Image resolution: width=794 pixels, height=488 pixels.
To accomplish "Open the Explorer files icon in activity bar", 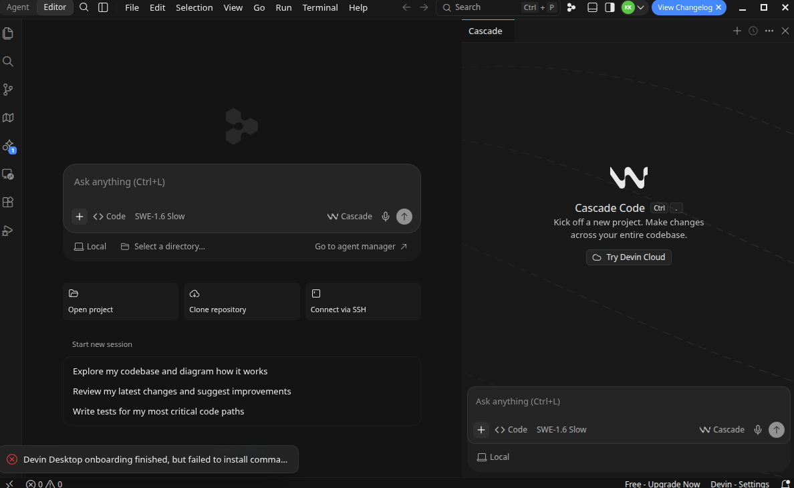I will [x=7, y=33].
